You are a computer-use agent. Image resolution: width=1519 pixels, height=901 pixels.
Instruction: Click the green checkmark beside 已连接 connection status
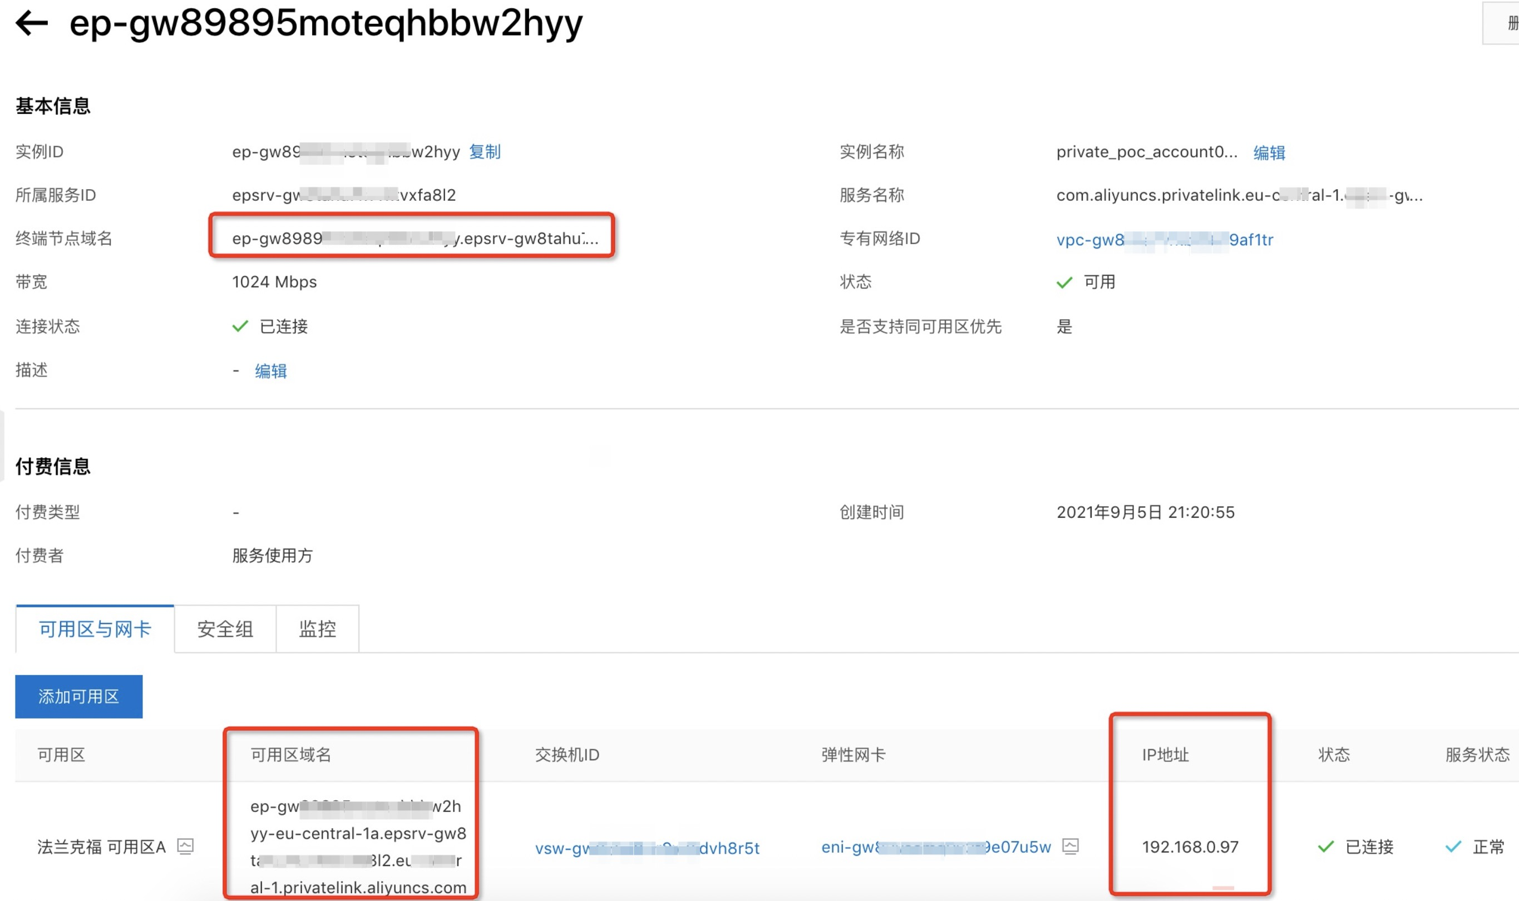[x=240, y=326]
